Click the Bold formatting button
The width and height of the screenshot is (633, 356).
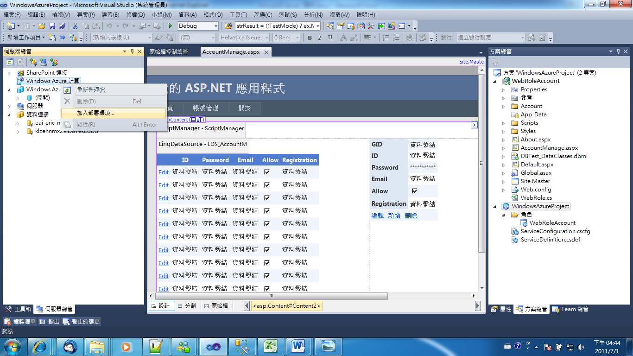[x=310, y=38]
